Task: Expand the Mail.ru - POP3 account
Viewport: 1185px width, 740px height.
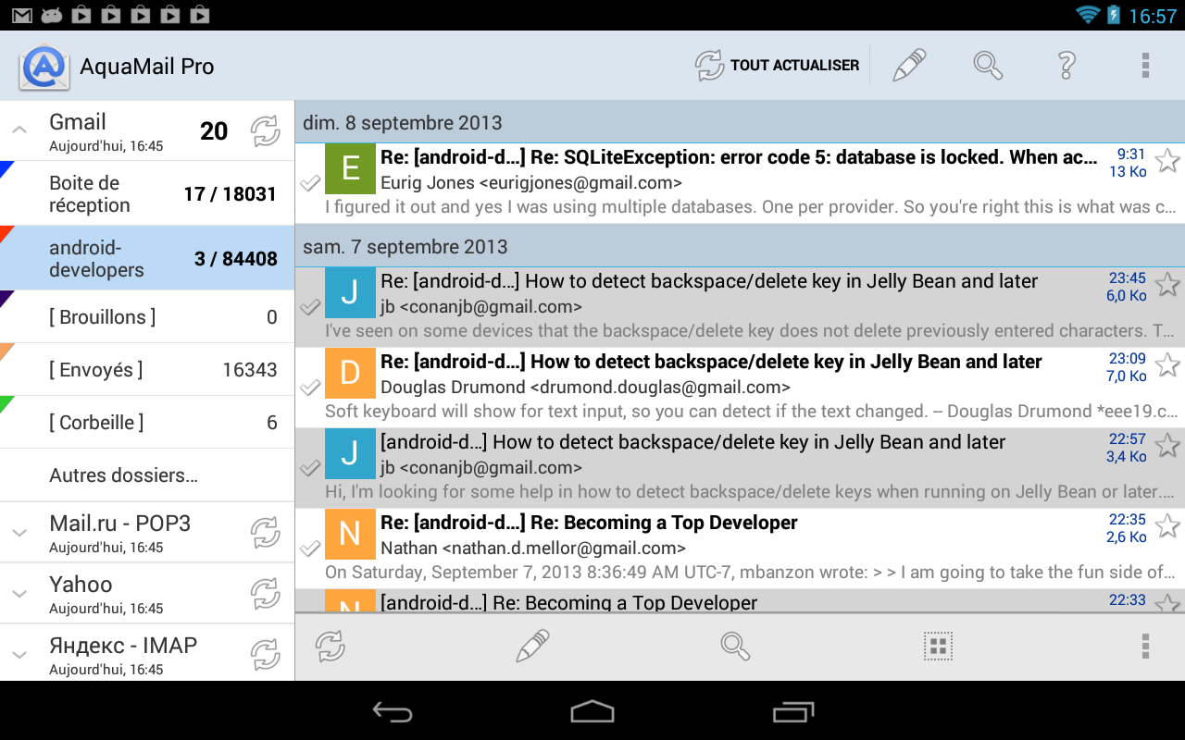Action: (19, 533)
